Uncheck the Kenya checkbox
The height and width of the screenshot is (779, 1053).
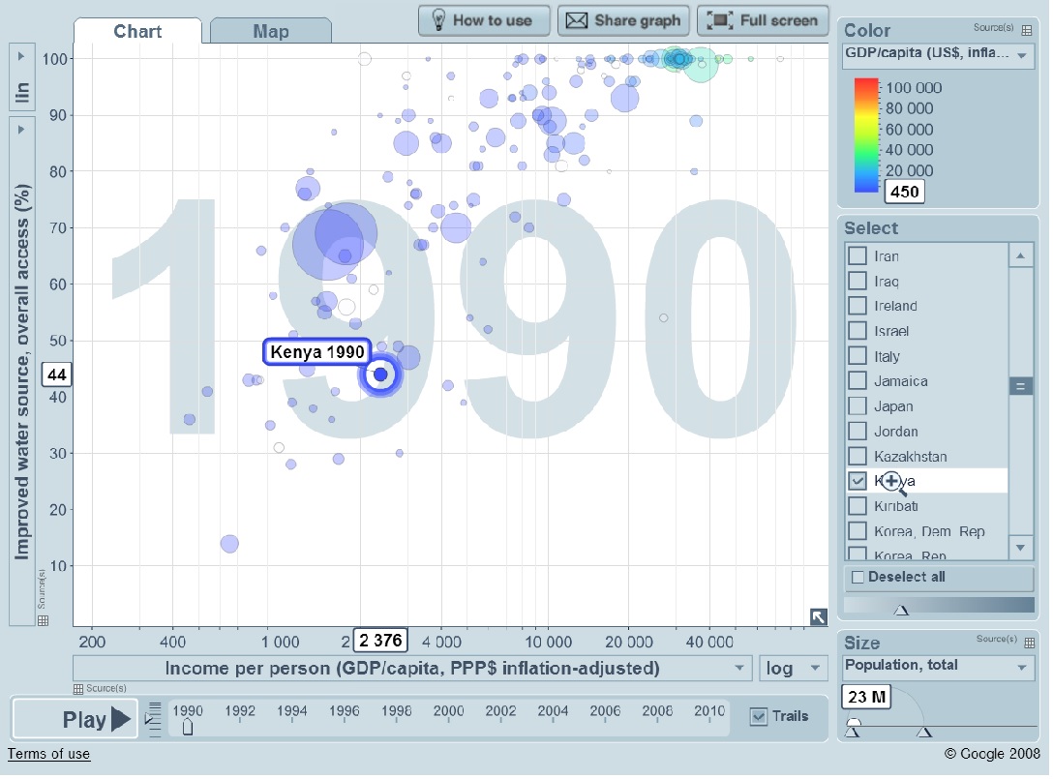point(857,481)
